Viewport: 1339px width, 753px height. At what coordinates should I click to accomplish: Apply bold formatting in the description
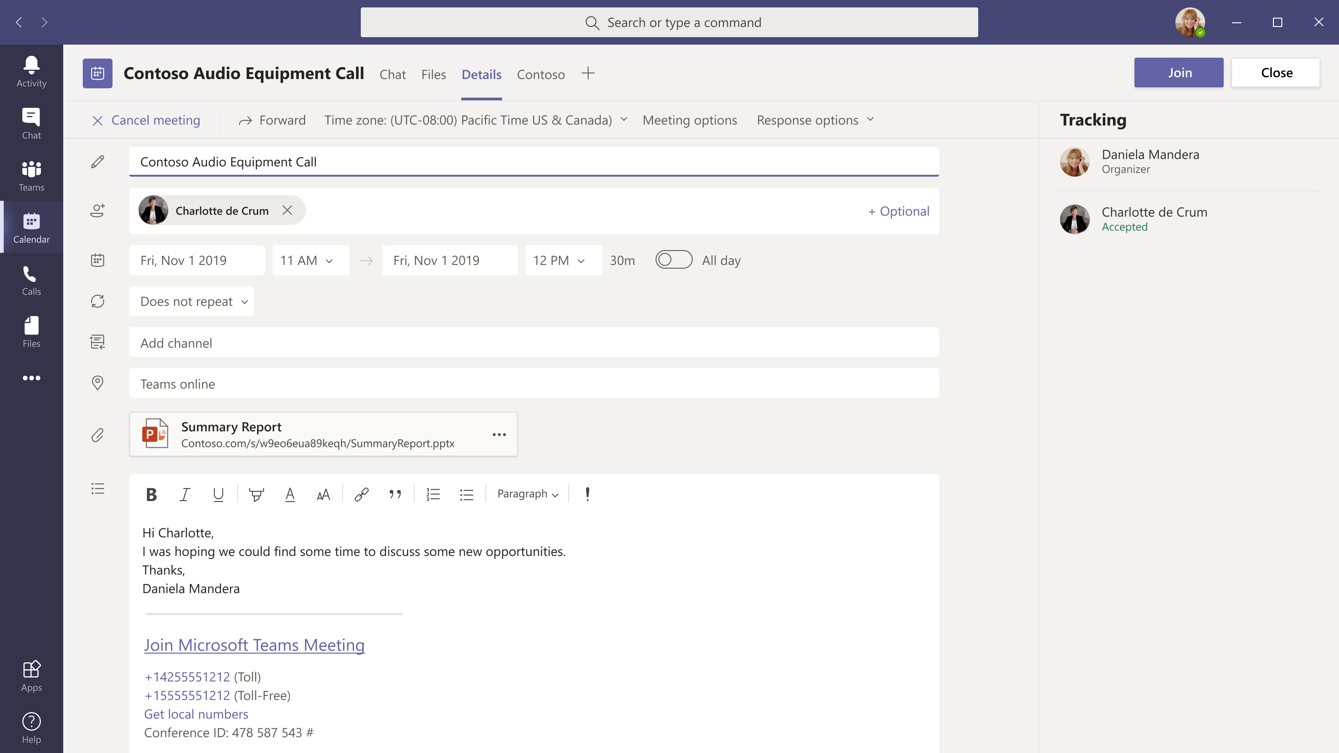[x=151, y=494]
